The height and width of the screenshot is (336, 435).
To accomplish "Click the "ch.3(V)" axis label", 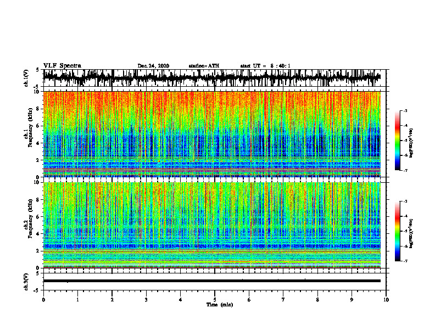I will (26, 282).
